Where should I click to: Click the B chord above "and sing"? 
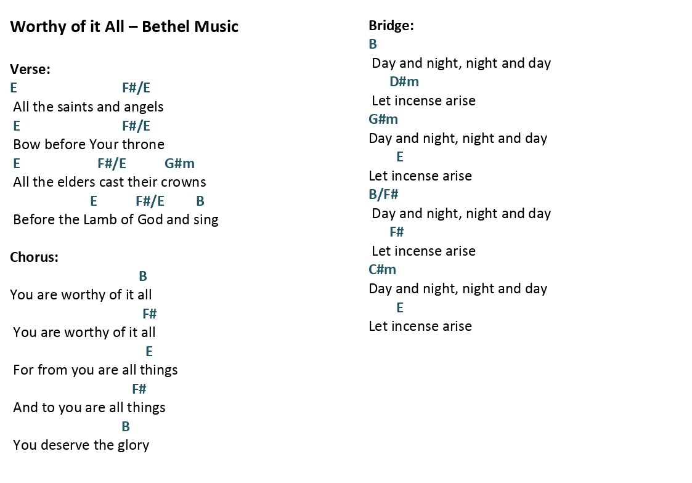click(x=200, y=201)
